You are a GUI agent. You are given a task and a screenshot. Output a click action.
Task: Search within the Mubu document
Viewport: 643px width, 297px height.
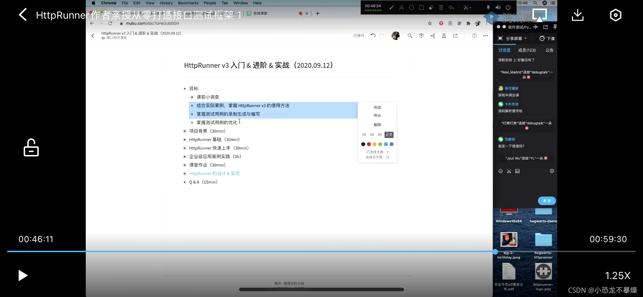(410, 36)
